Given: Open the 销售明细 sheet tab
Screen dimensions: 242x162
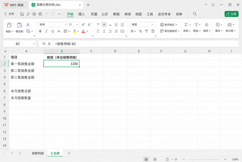Looking at the screenshot, I should [38, 153].
